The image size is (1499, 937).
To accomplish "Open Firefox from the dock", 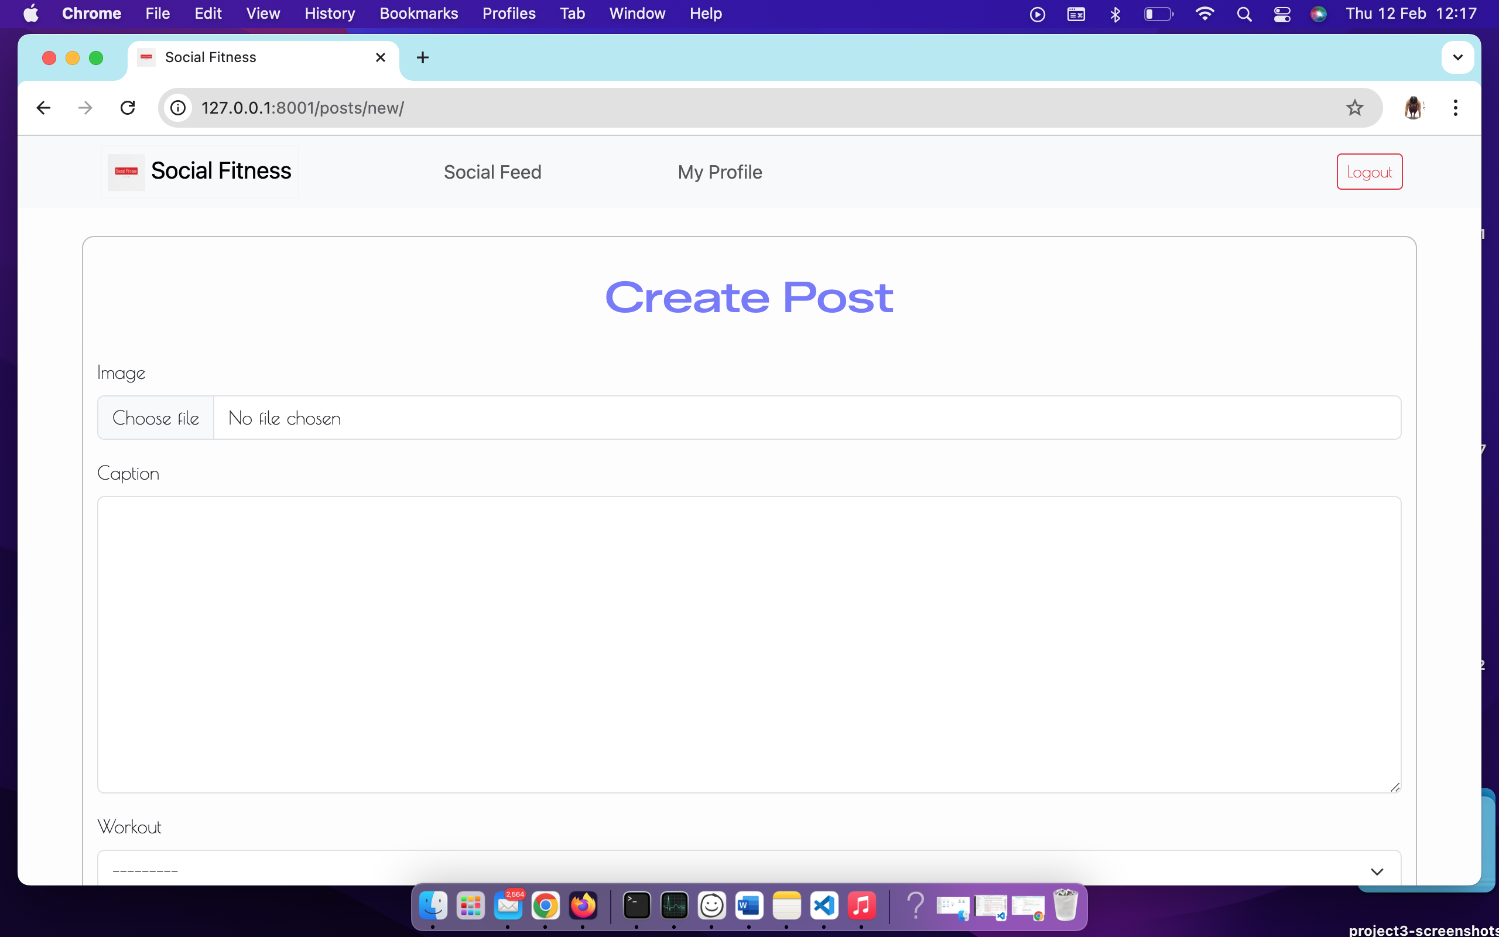I will (x=583, y=905).
